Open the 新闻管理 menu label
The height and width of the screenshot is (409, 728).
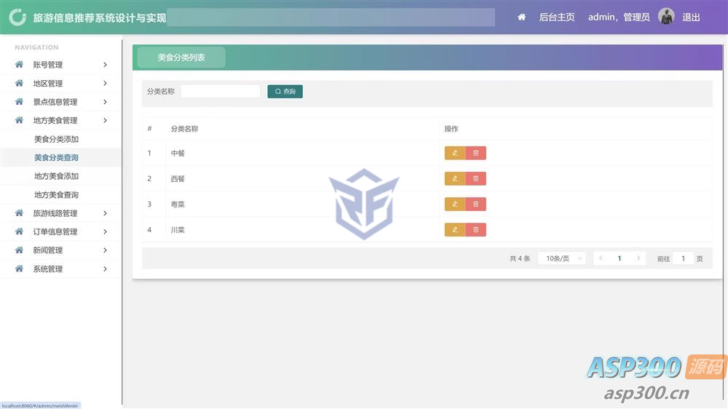pos(48,250)
